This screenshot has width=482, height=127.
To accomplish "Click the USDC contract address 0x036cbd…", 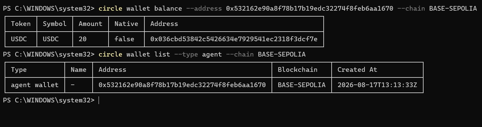I will click(234, 39).
